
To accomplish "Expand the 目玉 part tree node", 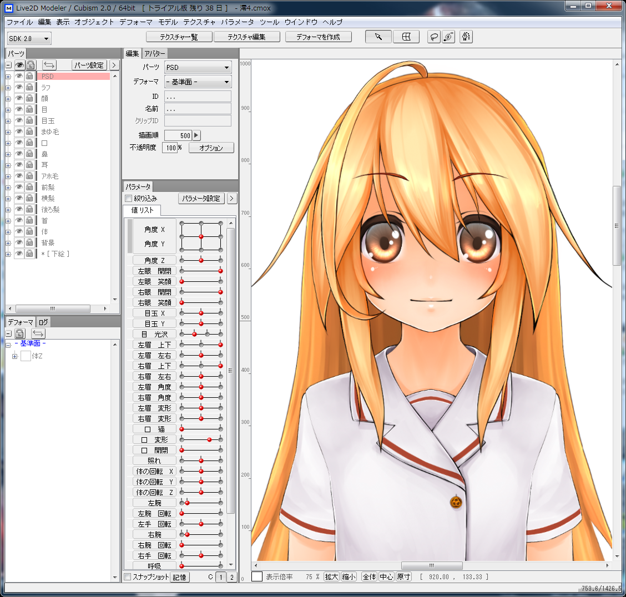I will point(8,120).
